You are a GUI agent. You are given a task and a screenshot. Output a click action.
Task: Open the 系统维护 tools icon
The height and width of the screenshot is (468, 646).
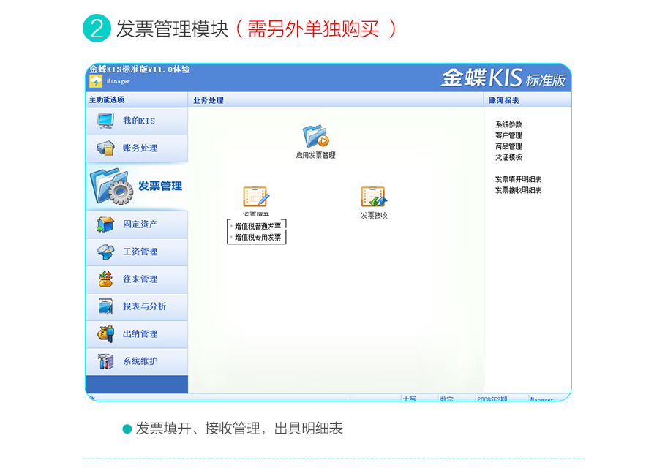click(x=105, y=361)
